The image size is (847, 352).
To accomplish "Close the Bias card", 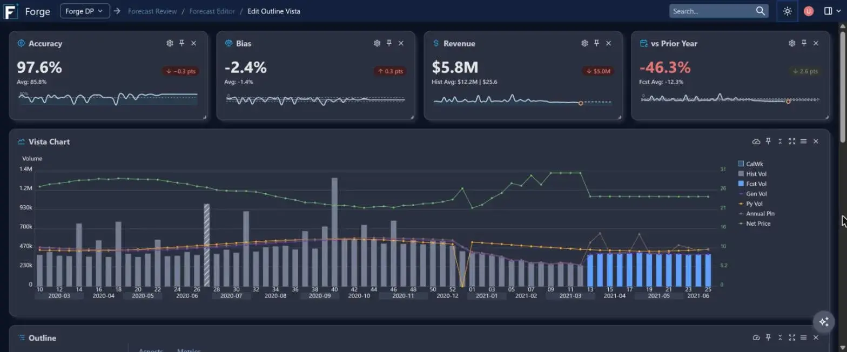I will coord(401,43).
